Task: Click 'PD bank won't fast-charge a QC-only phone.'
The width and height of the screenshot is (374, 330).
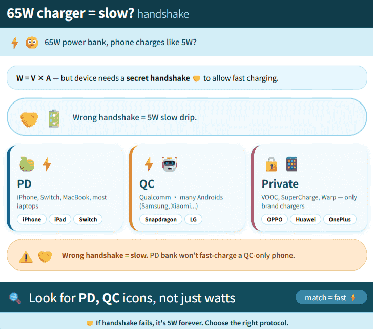Action: (222, 256)
